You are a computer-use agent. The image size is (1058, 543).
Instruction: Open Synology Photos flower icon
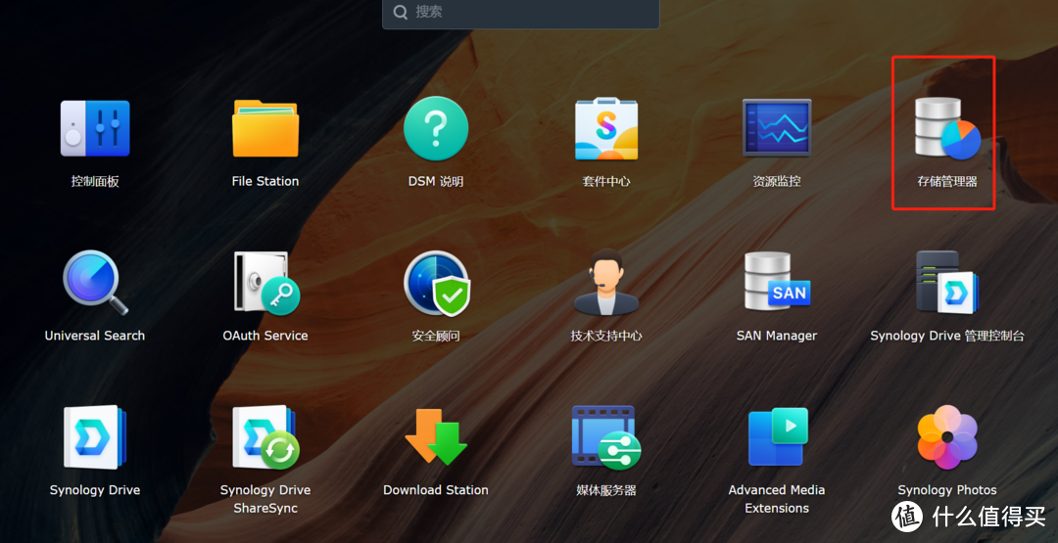click(947, 437)
